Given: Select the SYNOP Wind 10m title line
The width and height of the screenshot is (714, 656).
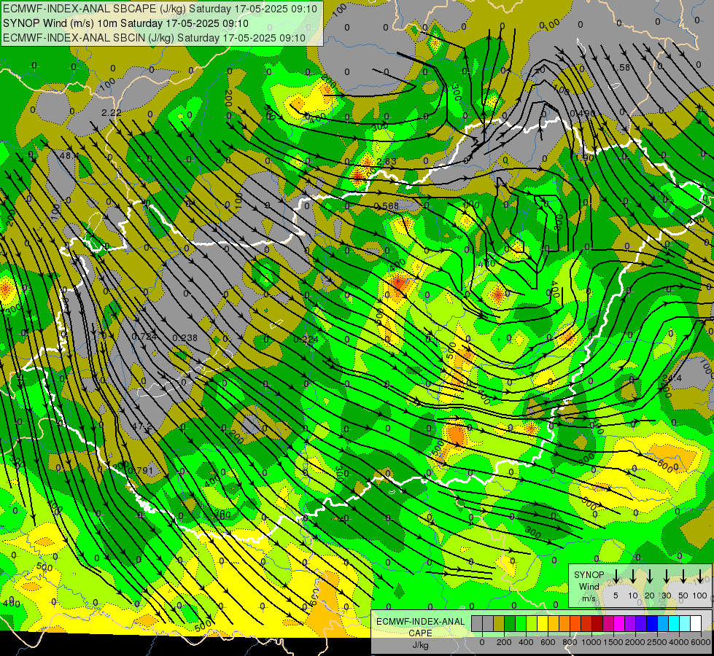Looking at the screenshot, I should [x=125, y=23].
